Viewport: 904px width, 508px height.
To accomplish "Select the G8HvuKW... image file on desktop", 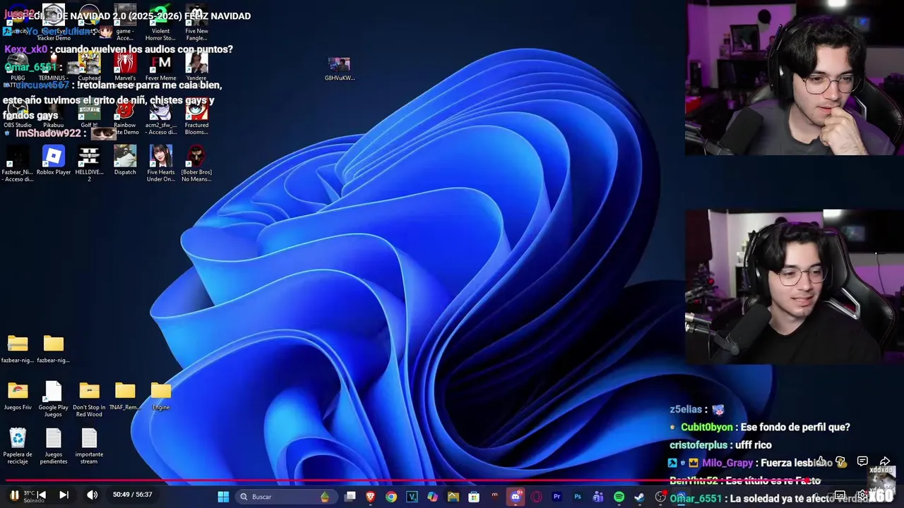I will (339, 69).
